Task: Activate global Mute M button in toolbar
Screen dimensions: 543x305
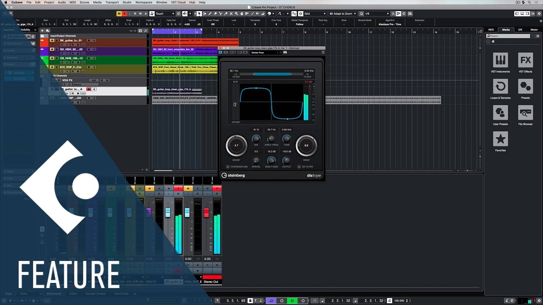Action: click(x=119, y=14)
